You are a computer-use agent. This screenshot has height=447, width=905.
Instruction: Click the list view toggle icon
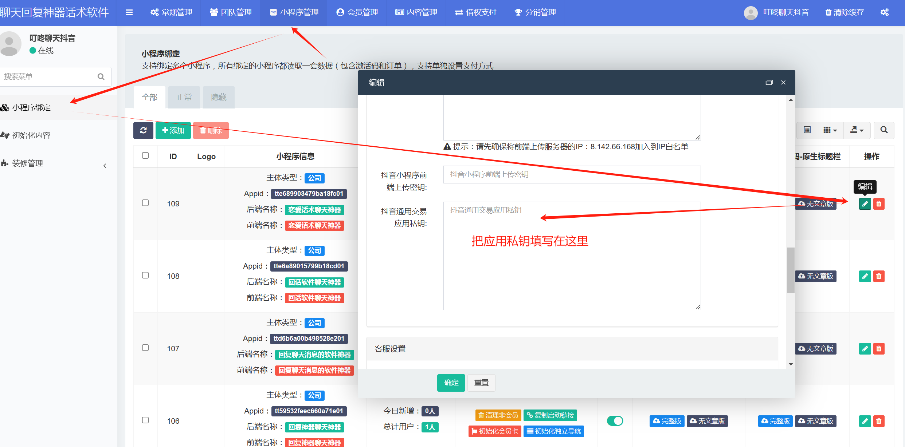tap(807, 130)
